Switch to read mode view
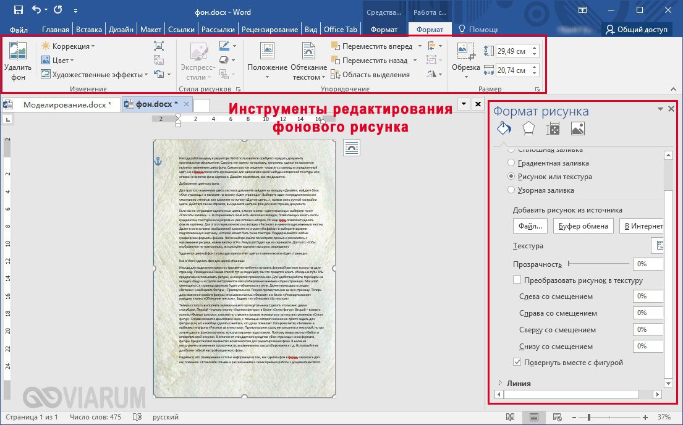 511,417
